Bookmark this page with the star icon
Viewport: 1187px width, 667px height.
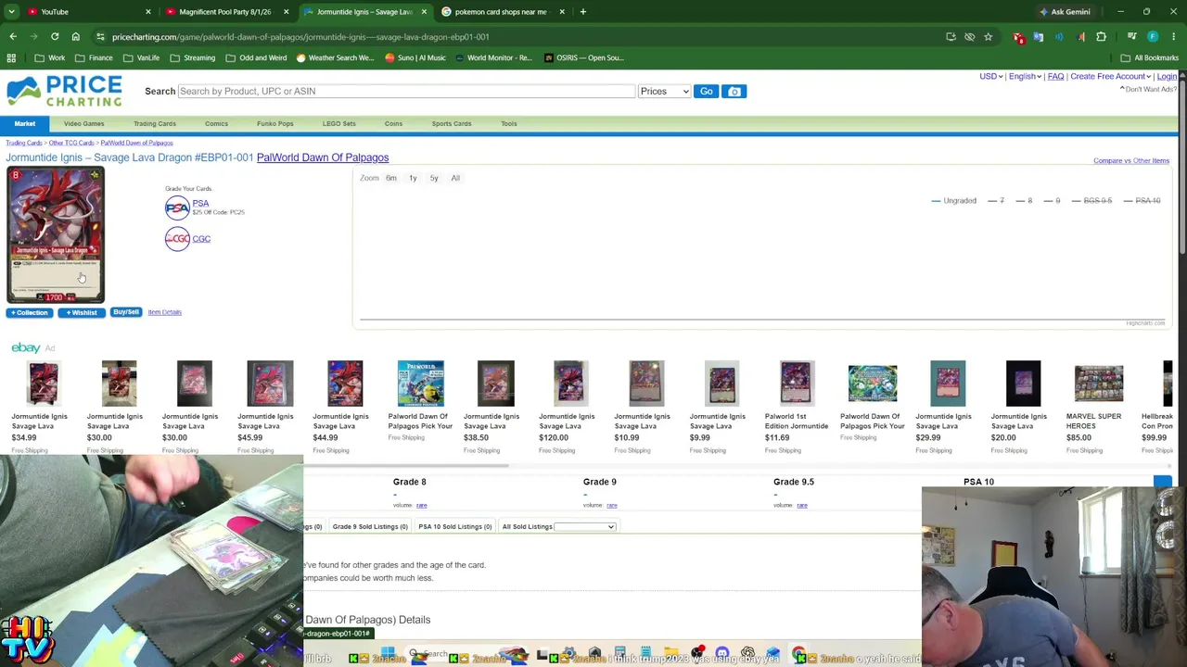tap(989, 36)
